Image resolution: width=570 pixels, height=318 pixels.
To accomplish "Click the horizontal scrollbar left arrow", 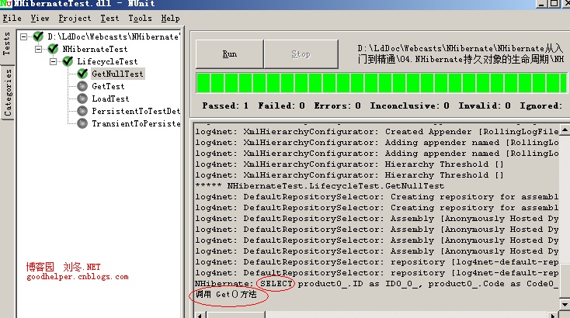I will (x=200, y=315).
